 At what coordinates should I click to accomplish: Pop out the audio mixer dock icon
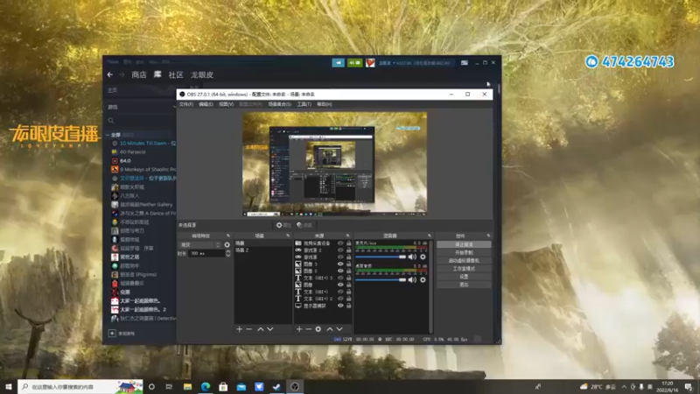(x=430, y=236)
